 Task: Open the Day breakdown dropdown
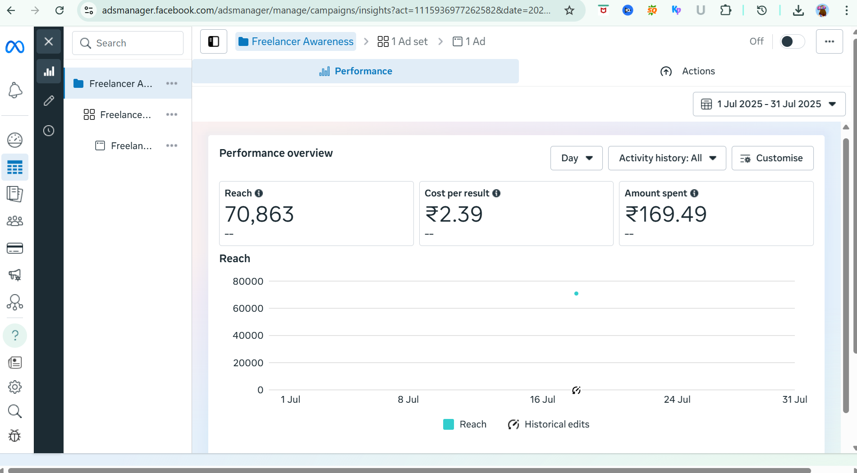pos(576,158)
